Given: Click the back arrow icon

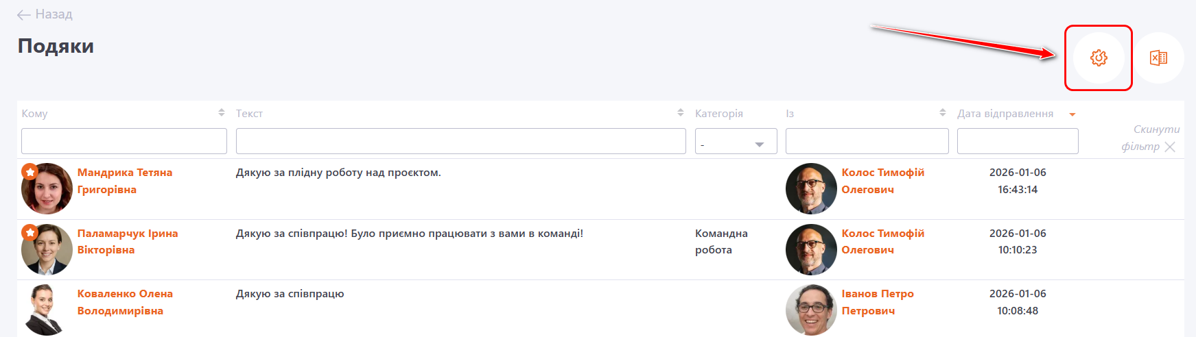Looking at the screenshot, I should 23,15.
